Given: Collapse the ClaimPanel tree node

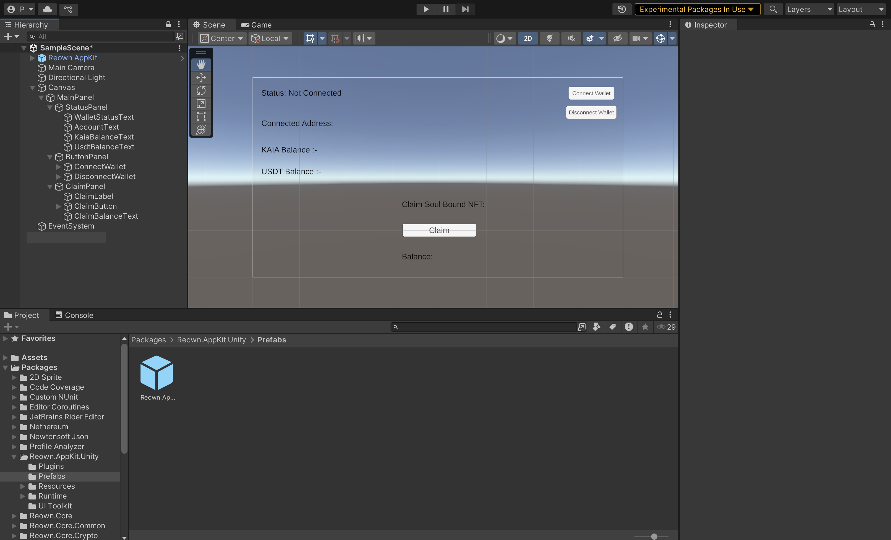Looking at the screenshot, I should pyautogui.click(x=50, y=186).
